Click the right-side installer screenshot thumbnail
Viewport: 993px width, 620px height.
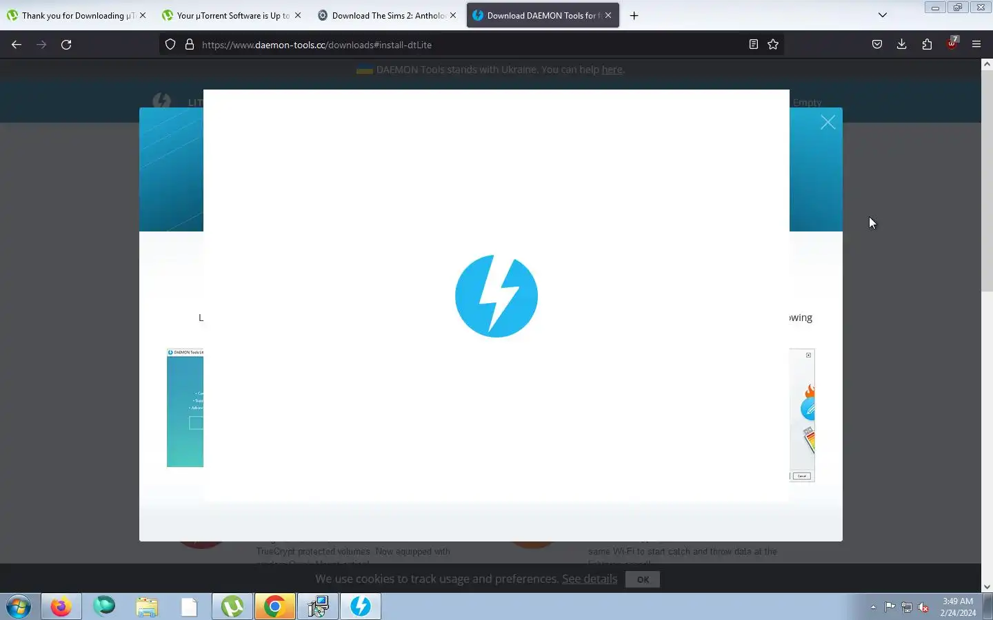(802, 415)
